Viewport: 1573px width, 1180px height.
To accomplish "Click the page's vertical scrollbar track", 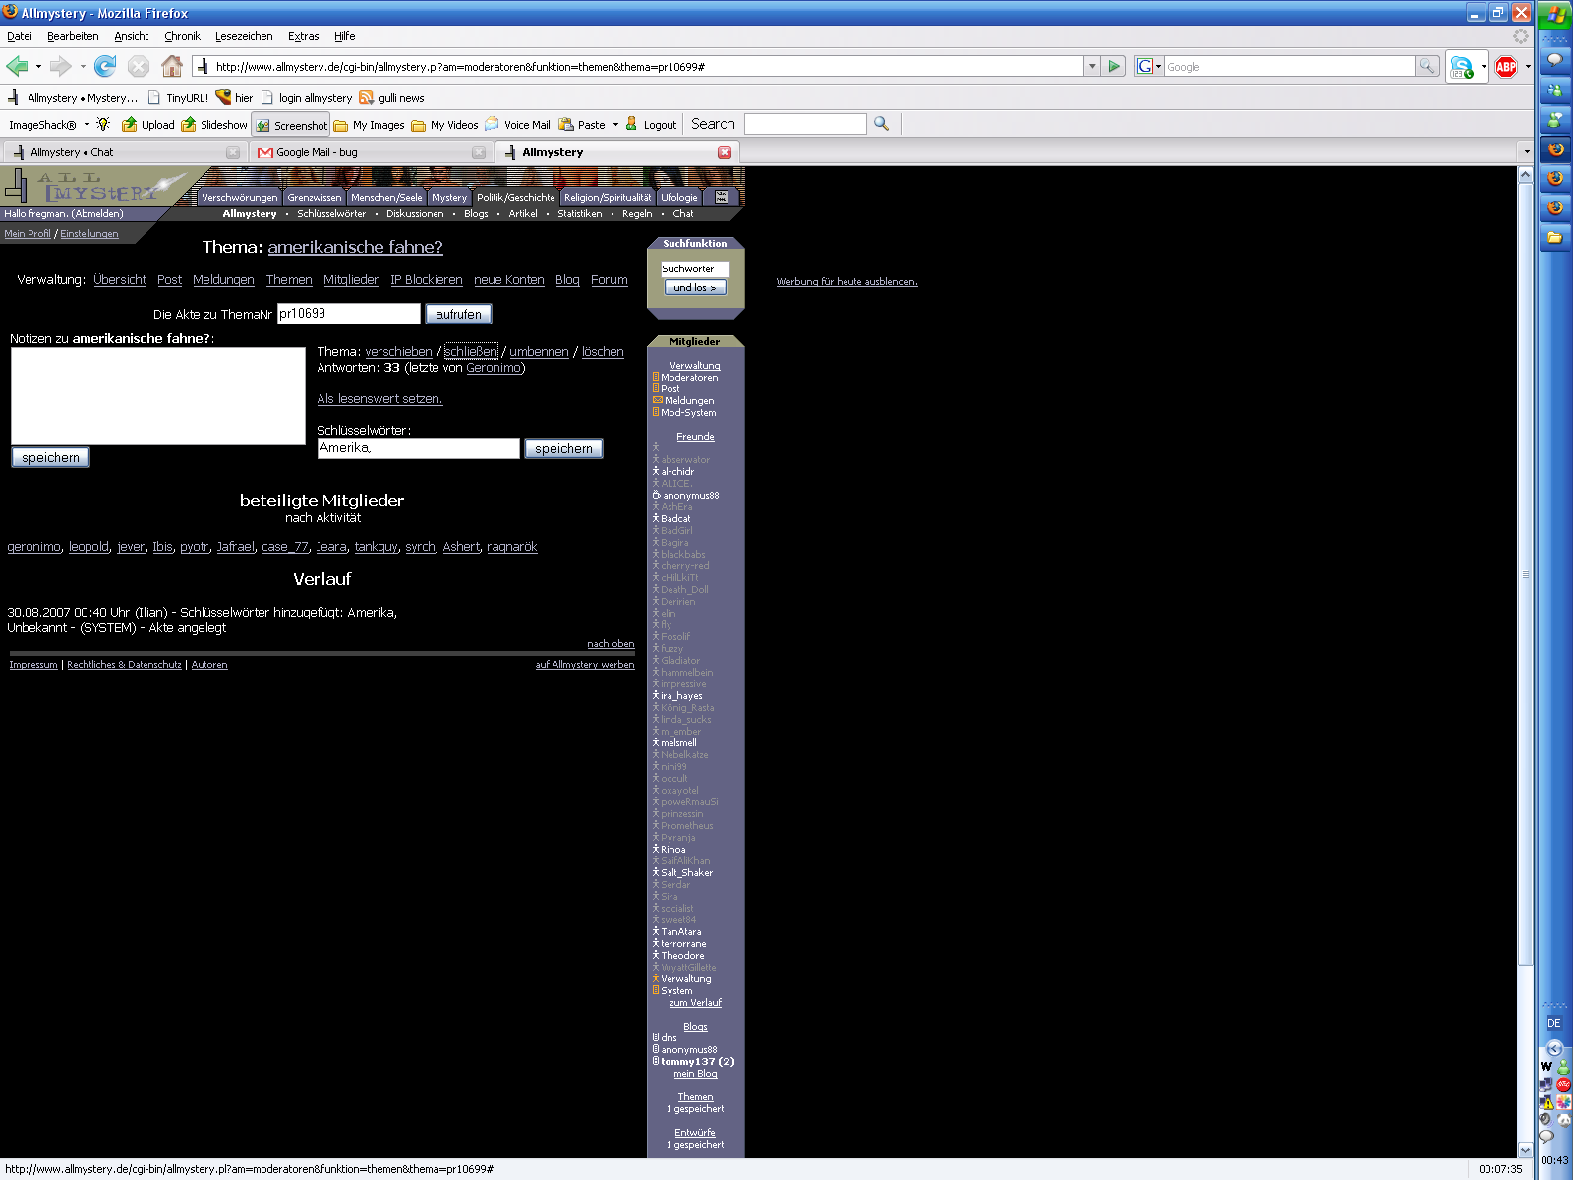I will point(1525,688).
